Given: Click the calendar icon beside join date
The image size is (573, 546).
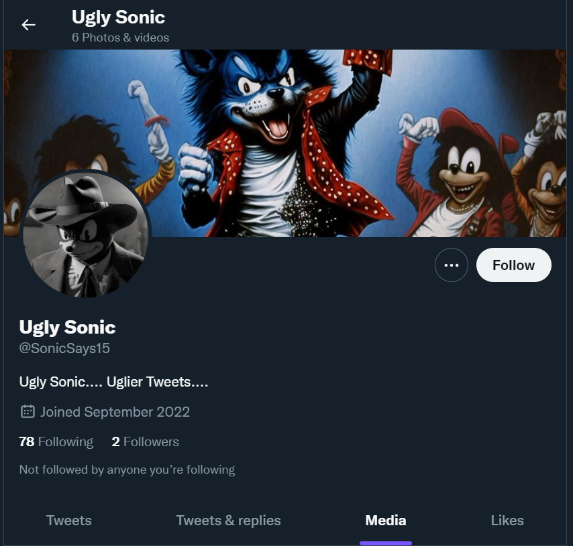Looking at the screenshot, I should pos(28,412).
